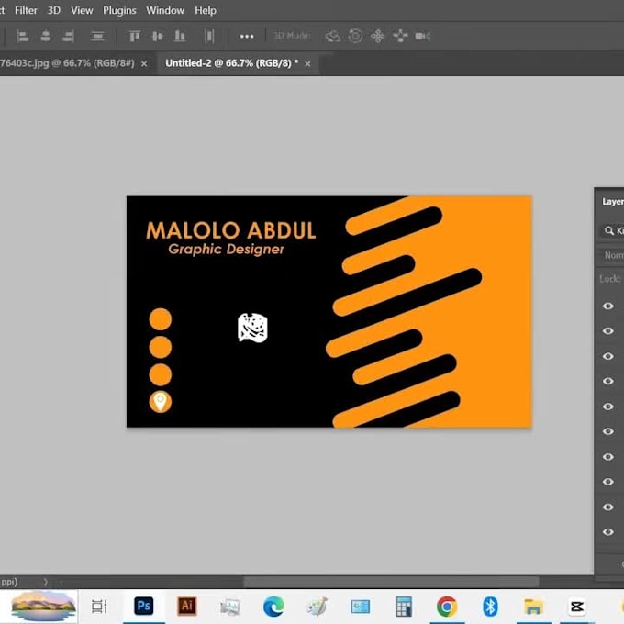624x624 pixels.
Task: Toggle the bottommost layer eye icon
Action: pyautogui.click(x=608, y=531)
